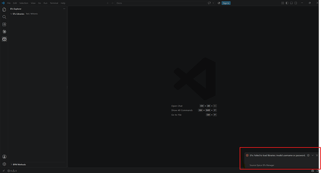Open the File menu

coord(9,3)
